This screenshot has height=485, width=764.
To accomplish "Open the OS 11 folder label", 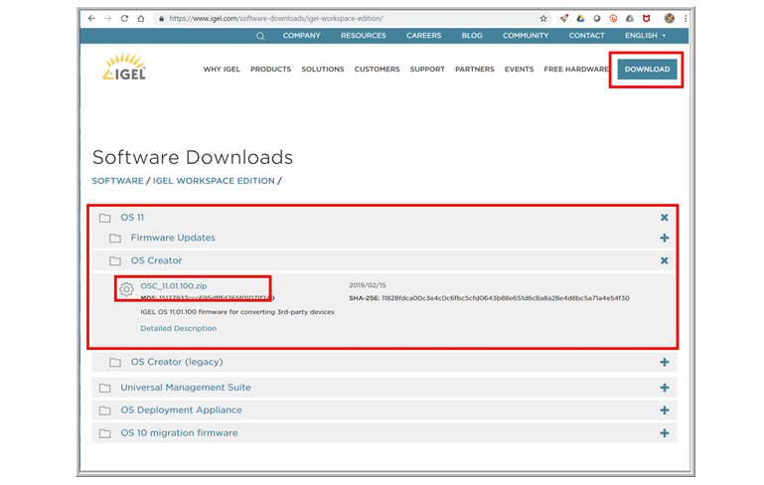I will click(132, 218).
